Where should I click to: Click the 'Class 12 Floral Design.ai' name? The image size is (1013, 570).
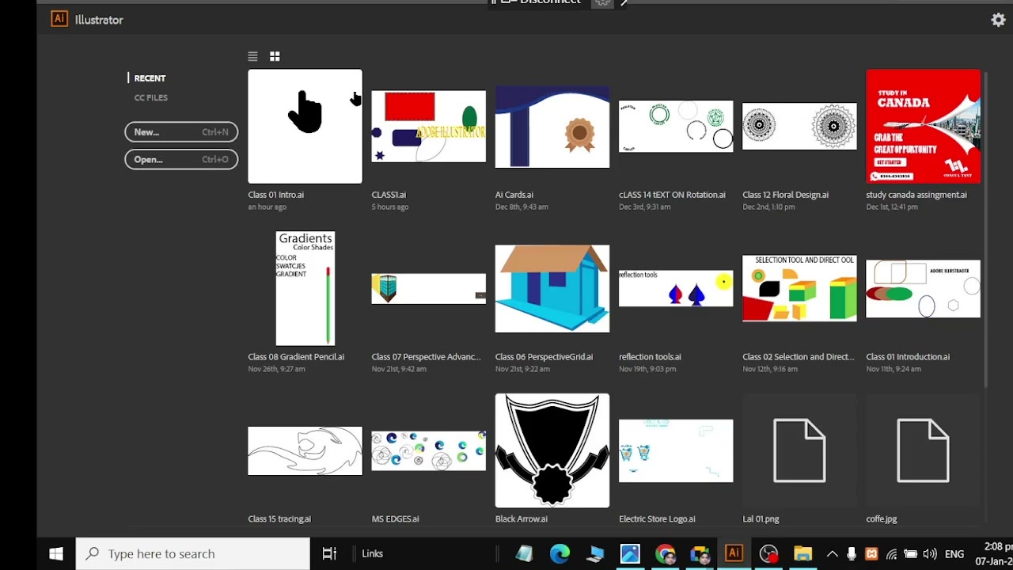786,195
